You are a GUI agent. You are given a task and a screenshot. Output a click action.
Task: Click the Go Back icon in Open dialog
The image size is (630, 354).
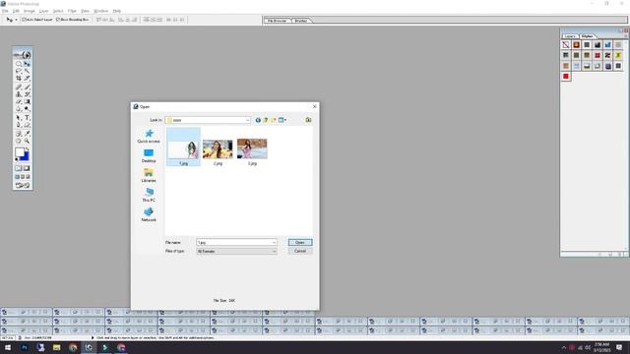point(258,120)
